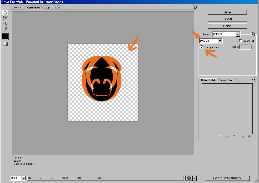Toggle slices visibility button
Image resolution: width=259 pixels, height=183 pixels.
[x=5, y=44]
